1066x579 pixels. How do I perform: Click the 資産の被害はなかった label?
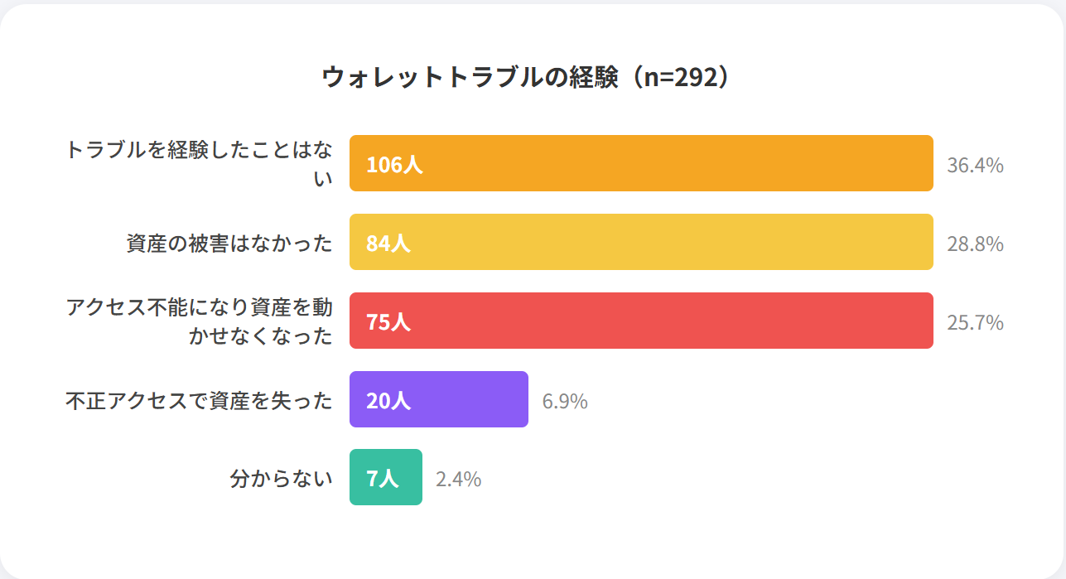(229, 243)
